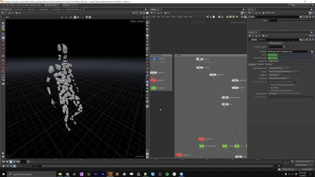Open network editor View menu

pyautogui.click(x=168, y=17)
